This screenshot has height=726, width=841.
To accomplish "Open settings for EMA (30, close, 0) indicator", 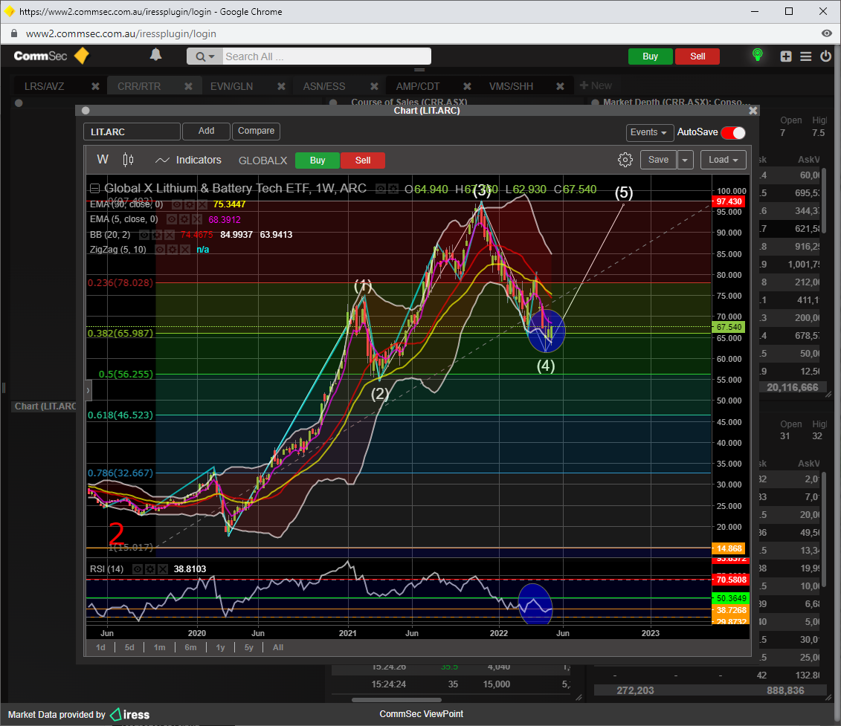I will 190,204.
